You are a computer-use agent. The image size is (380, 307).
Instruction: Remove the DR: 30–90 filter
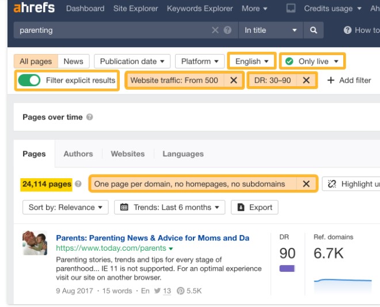(x=306, y=80)
